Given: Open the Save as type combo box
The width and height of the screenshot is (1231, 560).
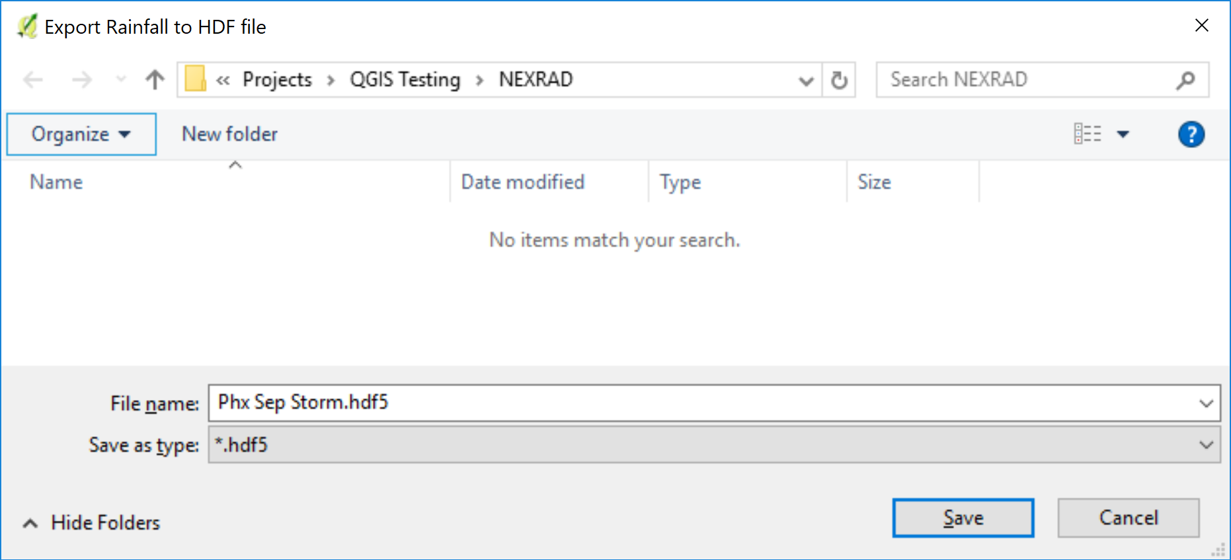Looking at the screenshot, I should (x=714, y=445).
